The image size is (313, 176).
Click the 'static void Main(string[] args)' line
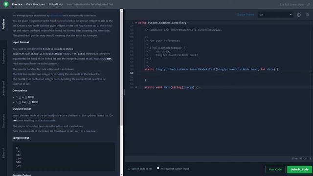(x=171, y=88)
